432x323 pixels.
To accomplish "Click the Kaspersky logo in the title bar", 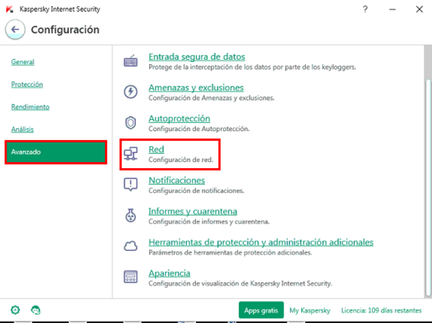I will 10,9.
